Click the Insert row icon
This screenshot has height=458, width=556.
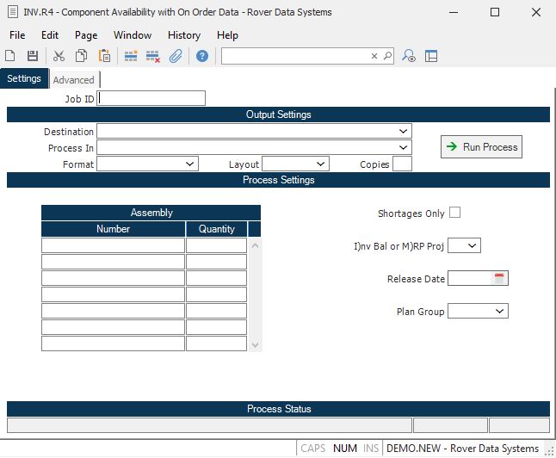(131, 56)
